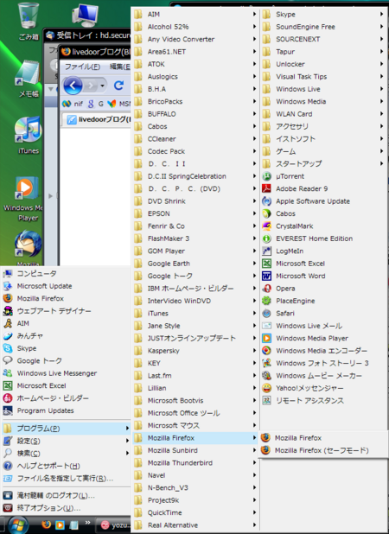Click the media player quick launch icon
The height and width of the screenshot is (534, 389).
point(60,524)
